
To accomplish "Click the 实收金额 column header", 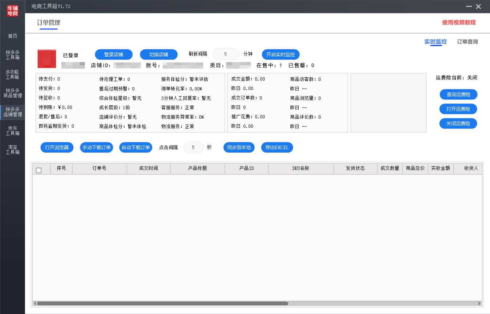I will click(441, 169).
